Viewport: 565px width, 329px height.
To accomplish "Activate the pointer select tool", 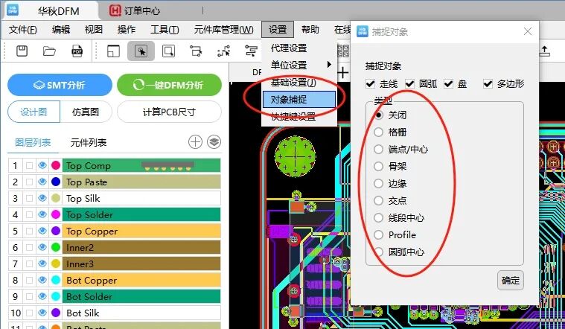I will (x=141, y=51).
